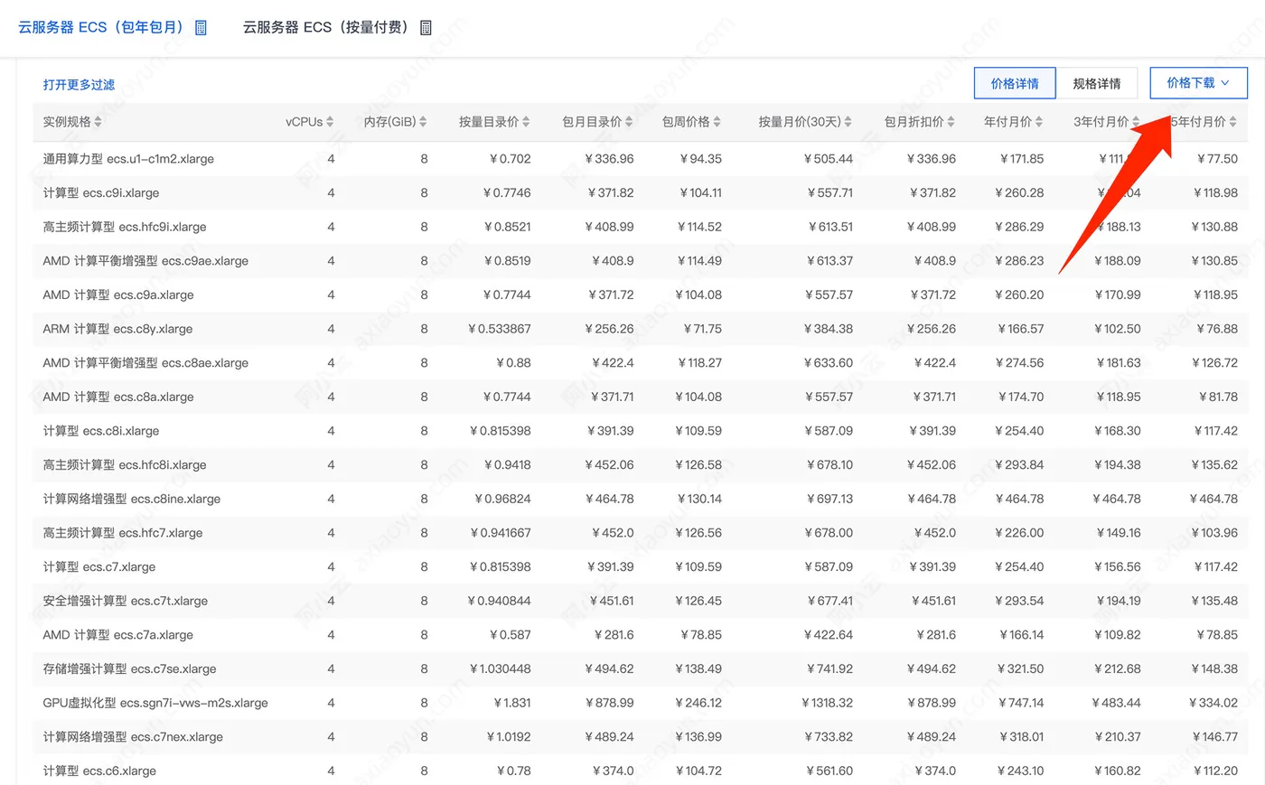Sort by 年付月价 column arrows
Viewport: 1265px width, 785px height.
click(1039, 122)
